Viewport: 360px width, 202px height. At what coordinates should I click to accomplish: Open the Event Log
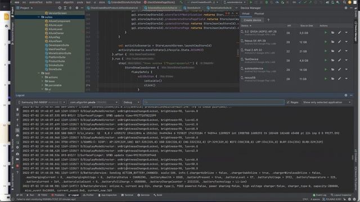tap(319, 195)
